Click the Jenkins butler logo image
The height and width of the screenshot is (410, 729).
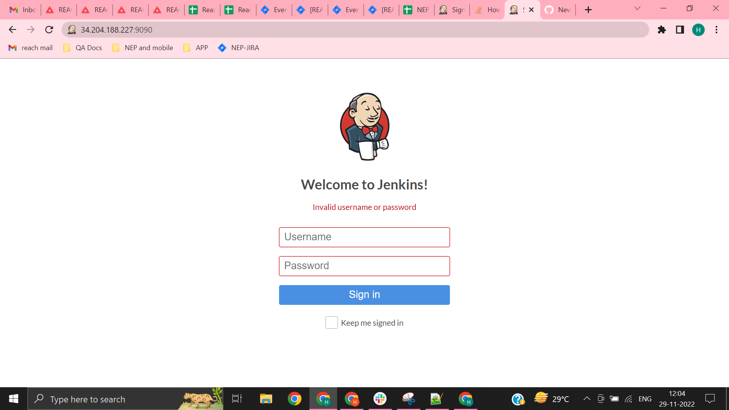365,127
